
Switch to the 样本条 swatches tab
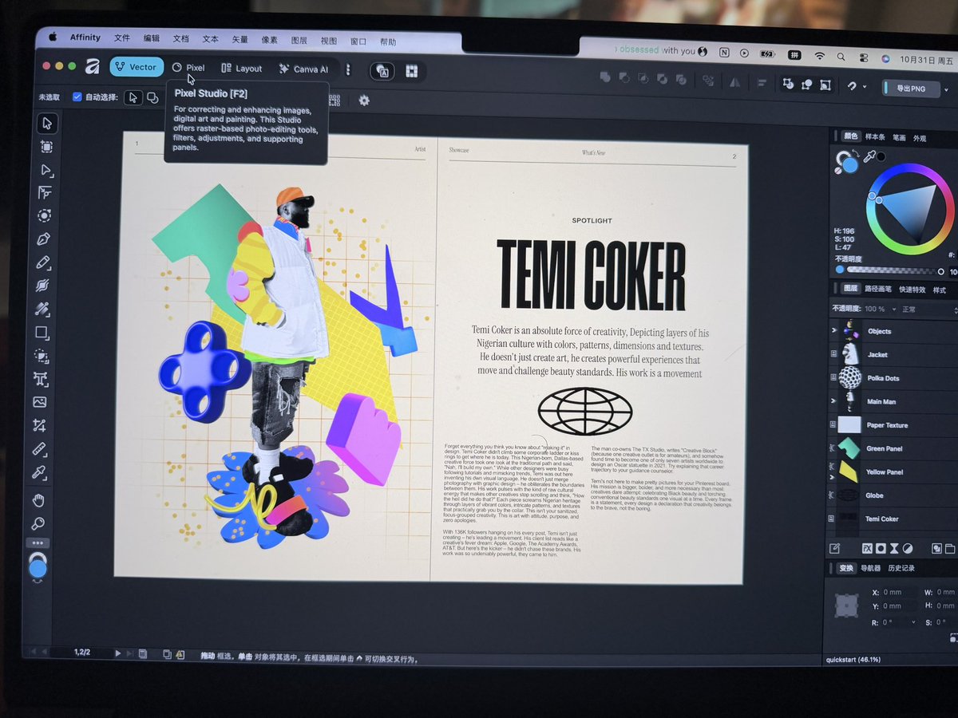pos(875,137)
